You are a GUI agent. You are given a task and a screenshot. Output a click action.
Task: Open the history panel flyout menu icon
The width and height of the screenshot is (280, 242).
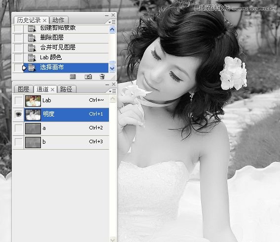tap(112, 22)
